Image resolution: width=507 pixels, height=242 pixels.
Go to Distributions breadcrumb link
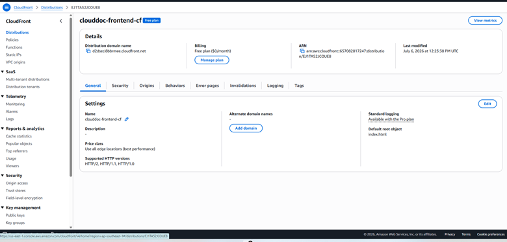pyautogui.click(x=52, y=7)
